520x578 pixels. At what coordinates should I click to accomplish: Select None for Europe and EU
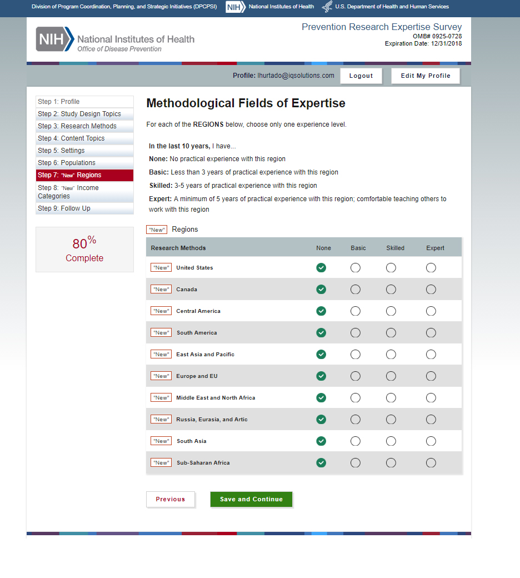tap(321, 376)
